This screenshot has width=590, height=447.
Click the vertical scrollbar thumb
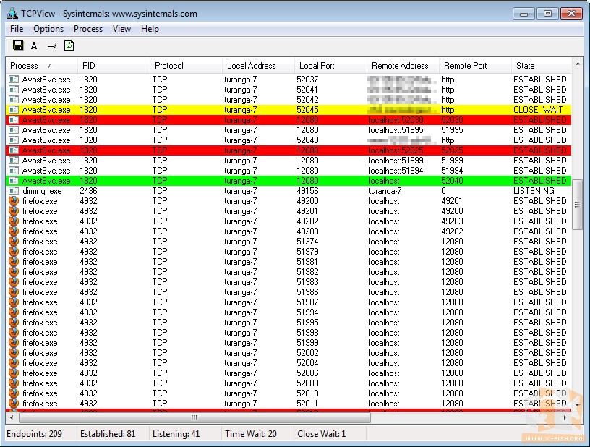[x=578, y=205]
